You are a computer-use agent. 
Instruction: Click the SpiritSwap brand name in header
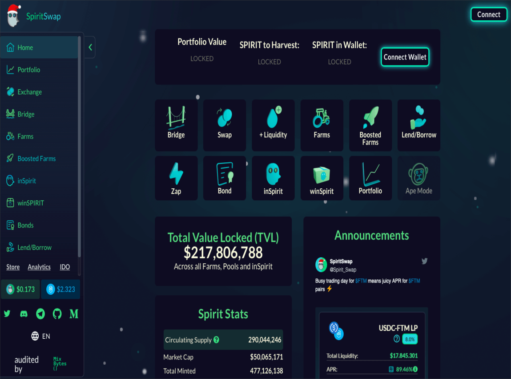click(x=44, y=16)
